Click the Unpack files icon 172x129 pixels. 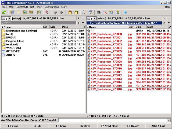tap(76, 12)
